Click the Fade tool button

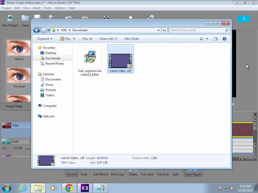click(x=84, y=174)
